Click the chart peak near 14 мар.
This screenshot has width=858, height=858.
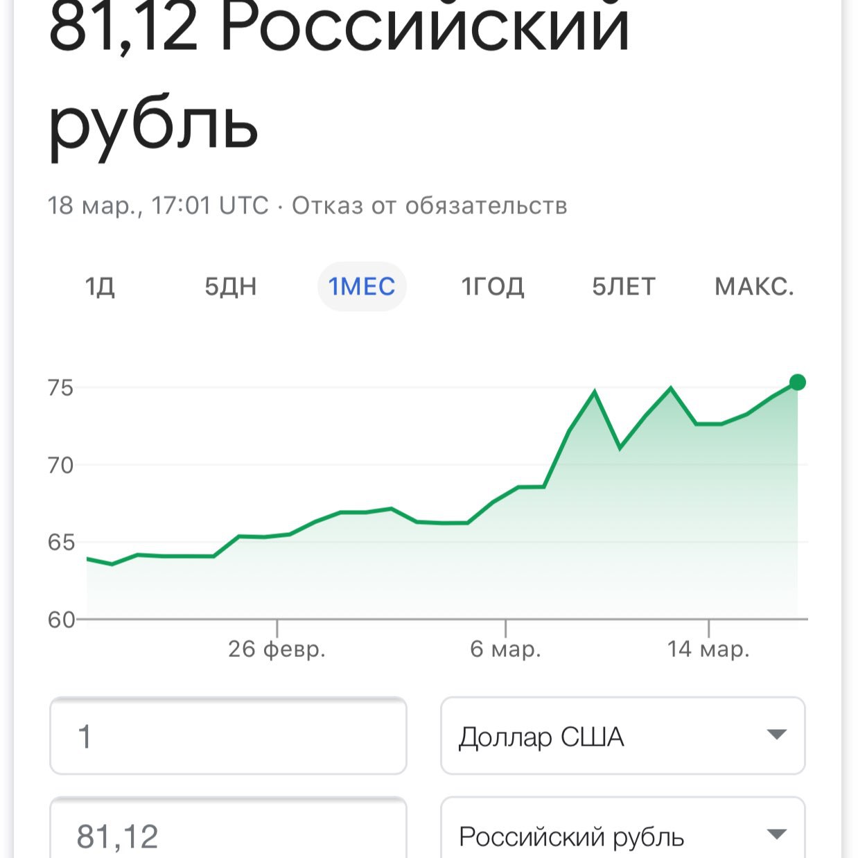[x=671, y=388]
